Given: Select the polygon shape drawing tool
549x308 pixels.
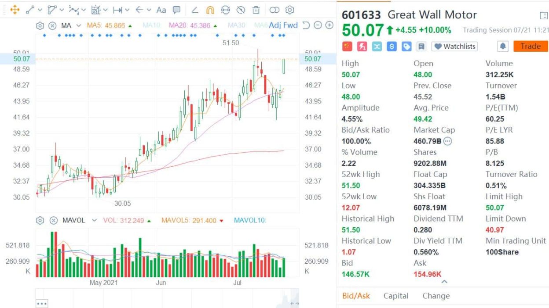Looking at the screenshot, I should [x=52, y=10].
